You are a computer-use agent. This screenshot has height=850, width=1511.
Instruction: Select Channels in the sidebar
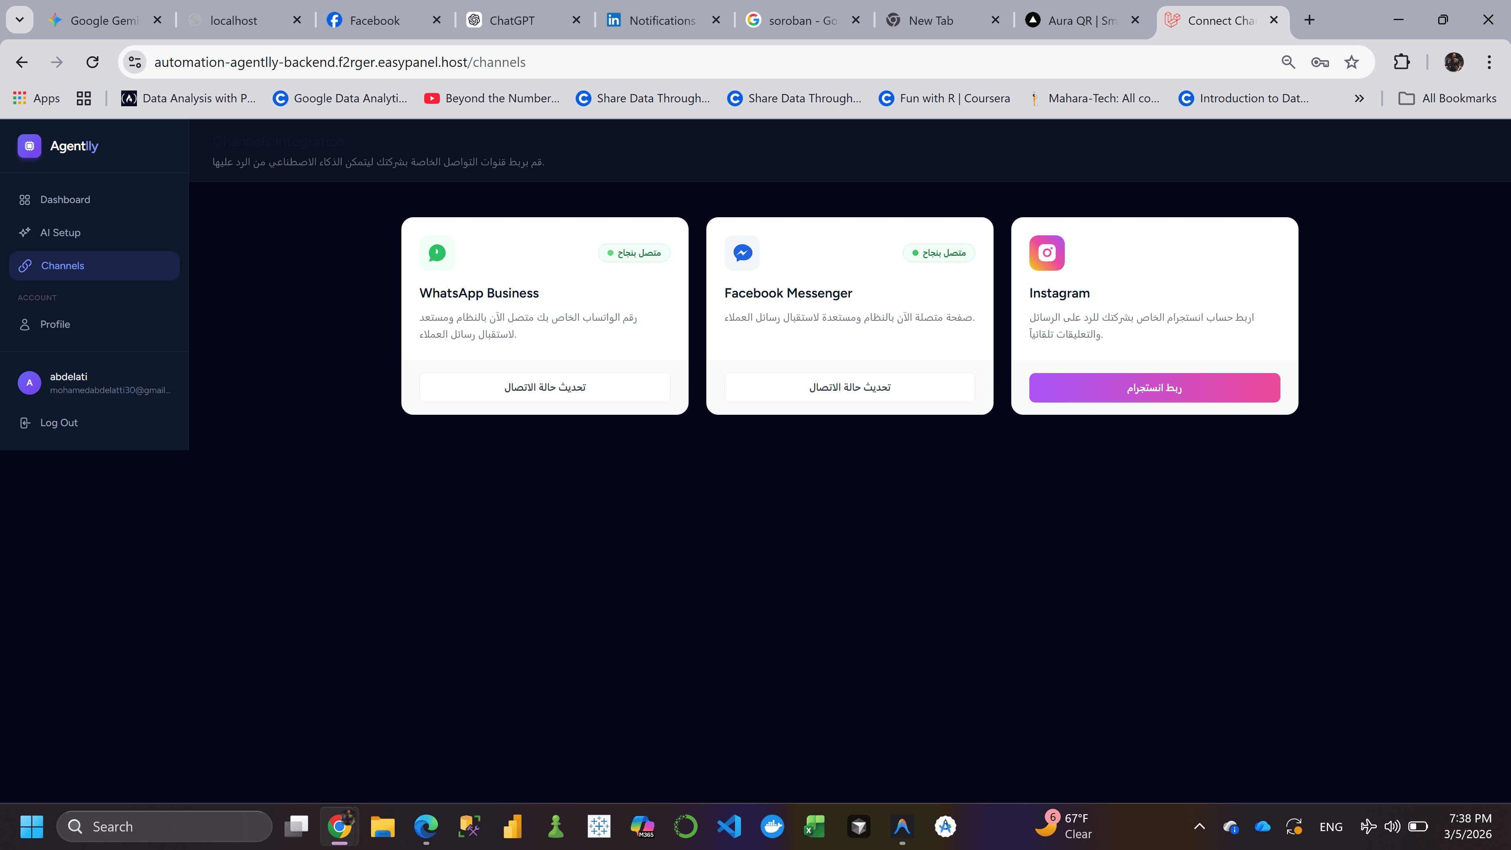click(x=94, y=266)
